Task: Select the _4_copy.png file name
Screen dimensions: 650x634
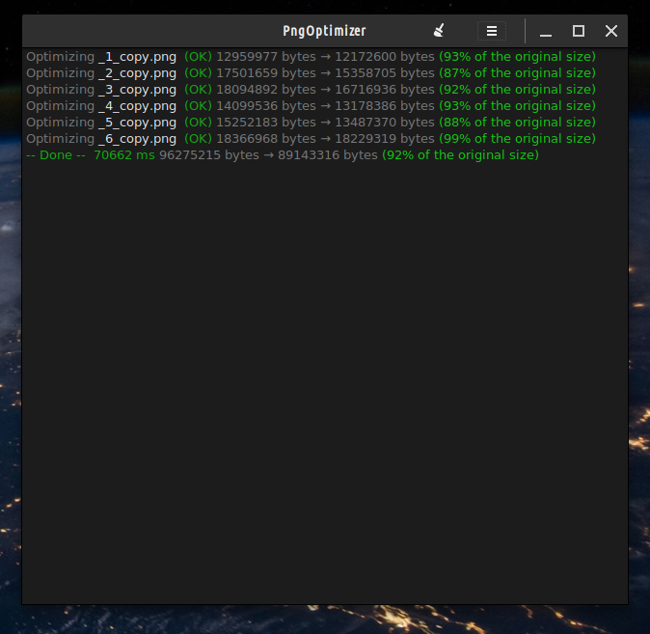Action: click(137, 106)
